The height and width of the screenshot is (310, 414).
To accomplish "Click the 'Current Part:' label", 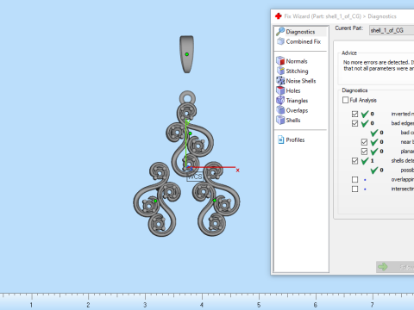I will click(349, 28).
